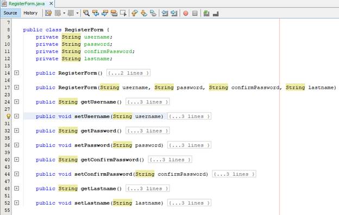This screenshot has height=215, width=339.
Task: Expand the getUsername() method fold
Action: [17, 102]
